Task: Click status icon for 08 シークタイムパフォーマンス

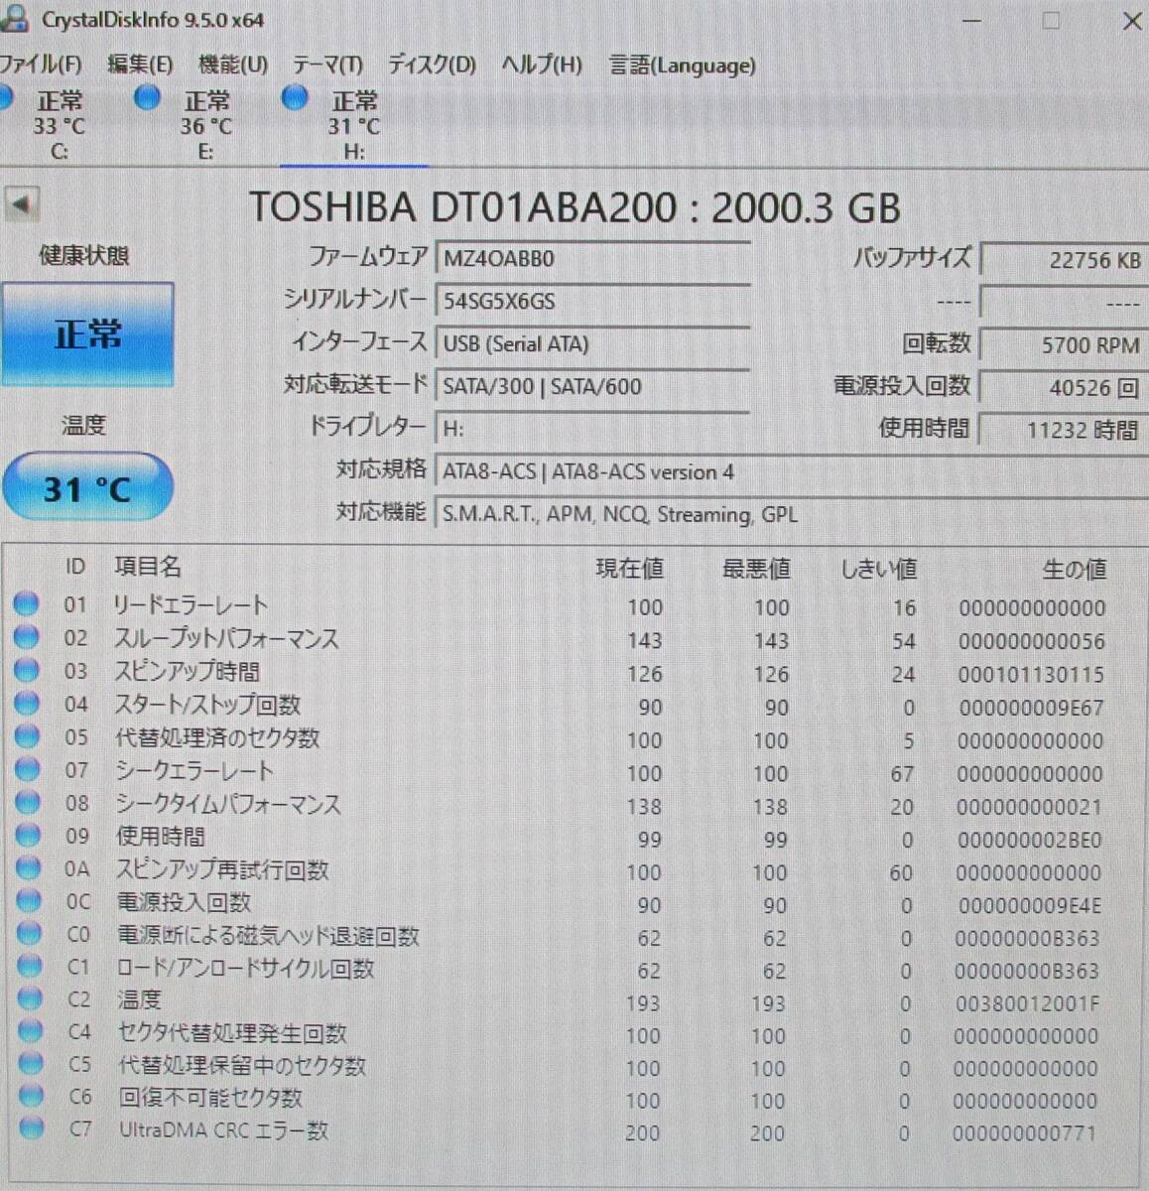Action: (x=28, y=802)
